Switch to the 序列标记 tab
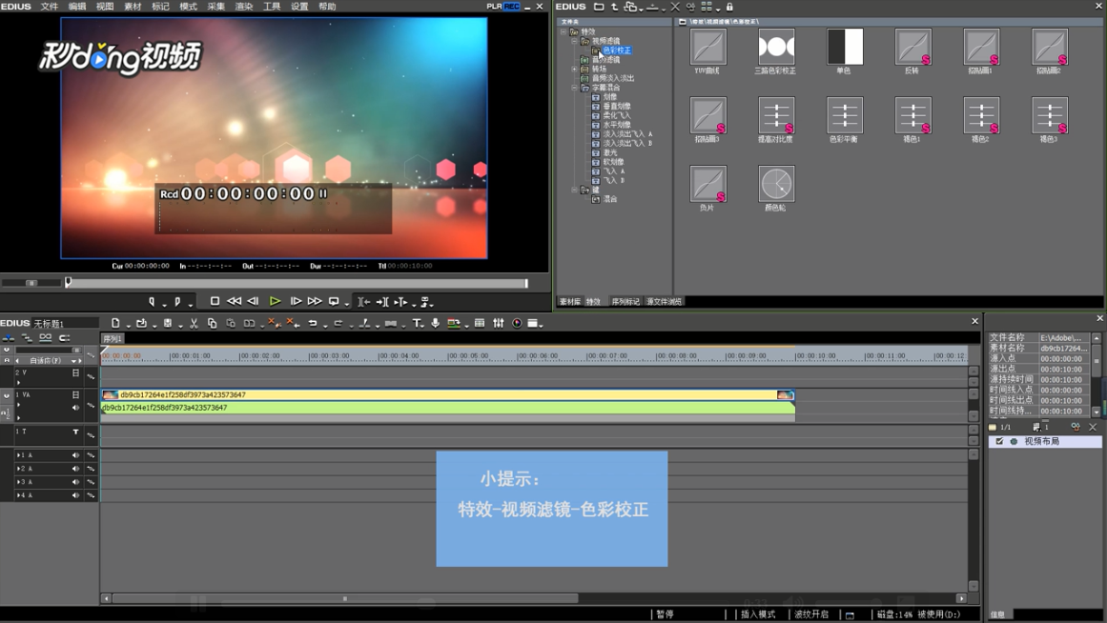Screen dimensions: 1107x623 625,301
